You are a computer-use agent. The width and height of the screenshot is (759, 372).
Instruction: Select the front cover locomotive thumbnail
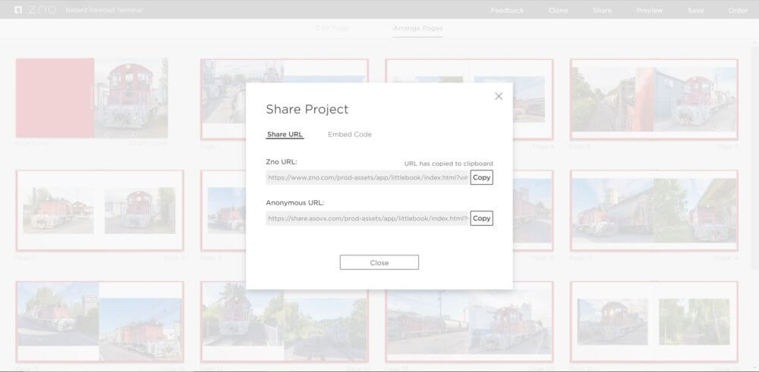(131, 98)
